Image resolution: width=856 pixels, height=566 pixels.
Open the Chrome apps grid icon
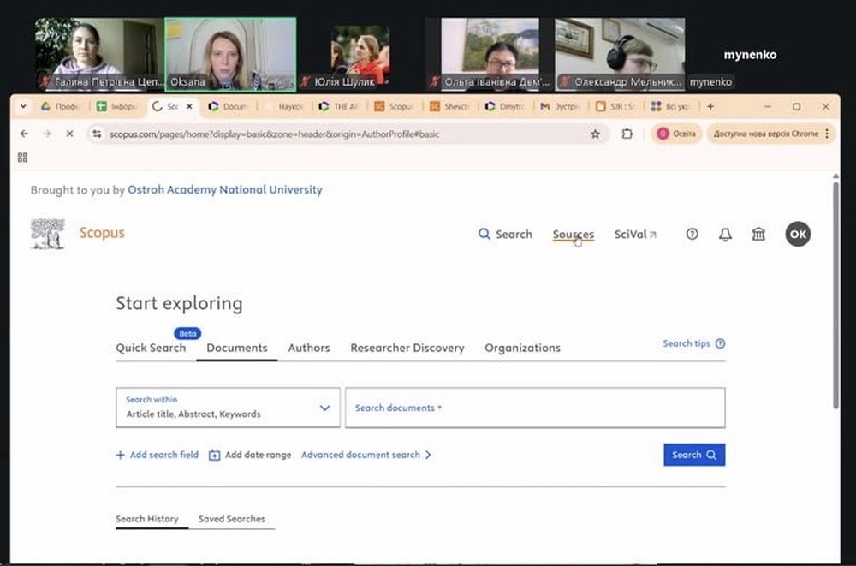coord(22,158)
